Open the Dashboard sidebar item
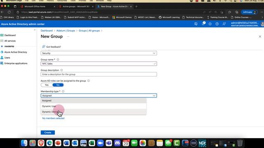The height and width of the screenshot is (148, 264). [x=10, y=35]
